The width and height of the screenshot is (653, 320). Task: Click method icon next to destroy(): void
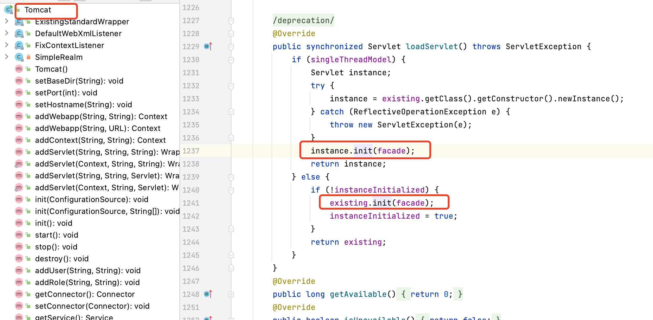tap(19, 259)
